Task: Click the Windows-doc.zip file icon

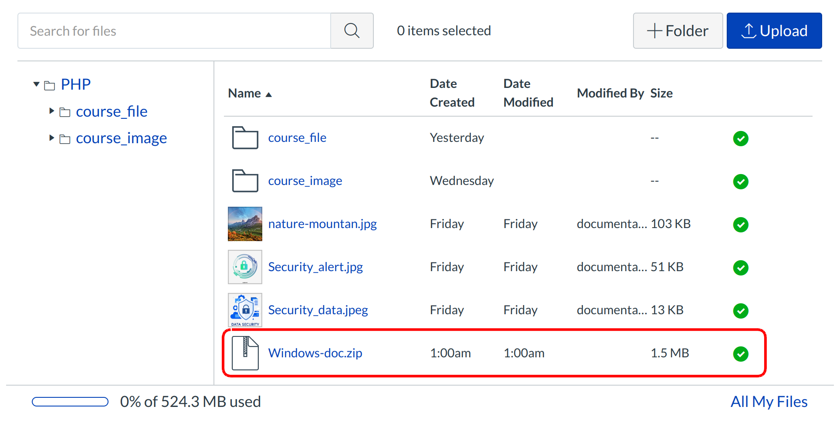Action: pos(245,353)
